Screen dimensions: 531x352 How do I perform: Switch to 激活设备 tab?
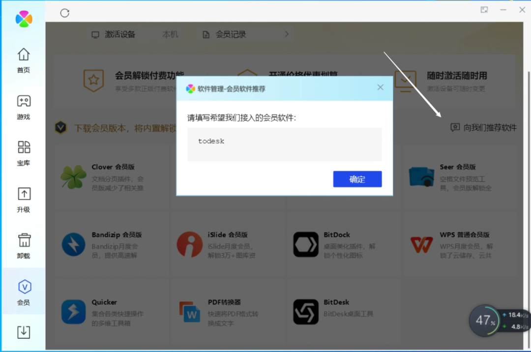(114, 34)
